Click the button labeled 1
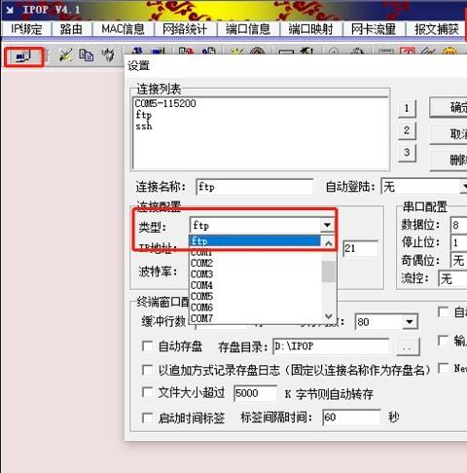This screenshot has height=473, width=467. point(407,108)
